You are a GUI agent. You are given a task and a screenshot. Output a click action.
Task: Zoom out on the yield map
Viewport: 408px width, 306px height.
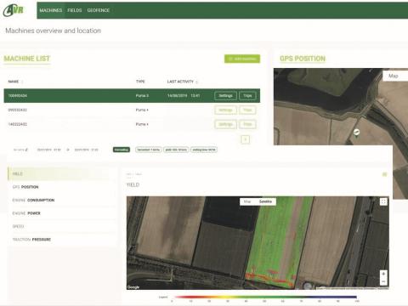[383, 281]
